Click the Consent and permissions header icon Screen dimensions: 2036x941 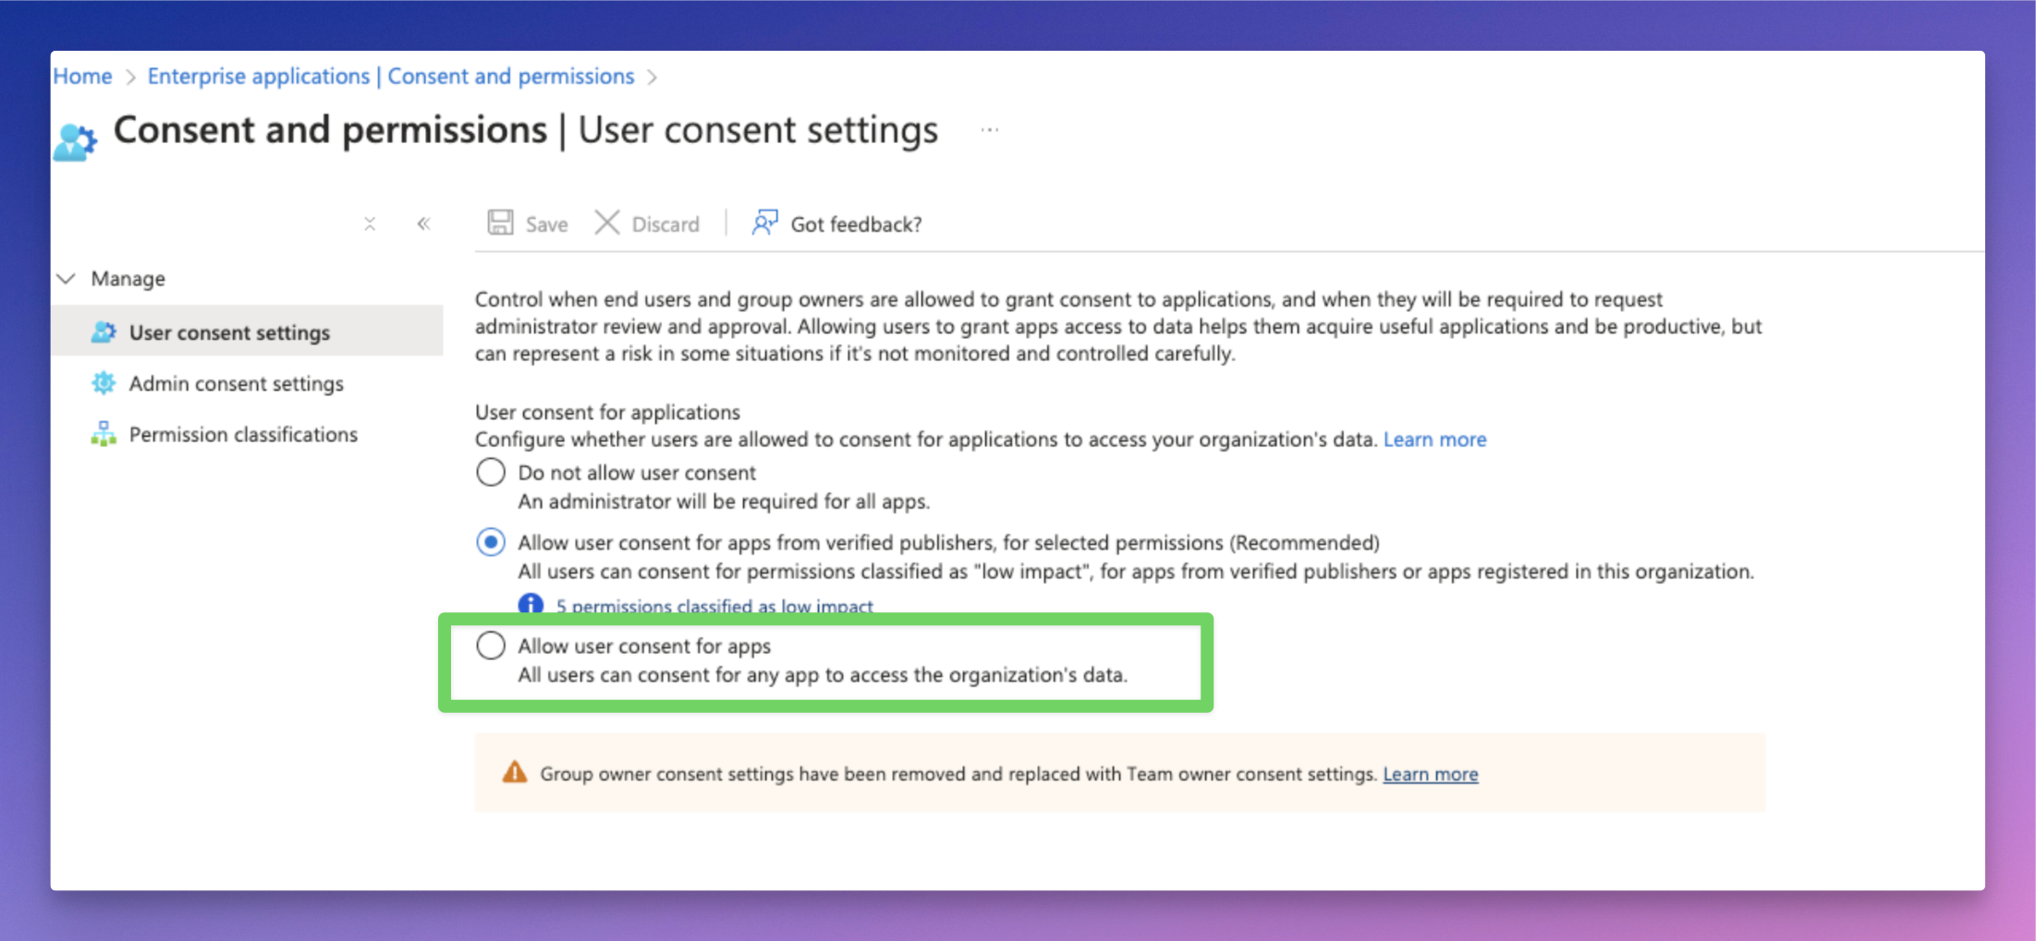tap(75, 142)
